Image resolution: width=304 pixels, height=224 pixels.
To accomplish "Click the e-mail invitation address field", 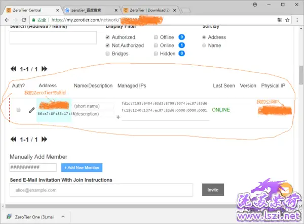I will click(101, 190).
